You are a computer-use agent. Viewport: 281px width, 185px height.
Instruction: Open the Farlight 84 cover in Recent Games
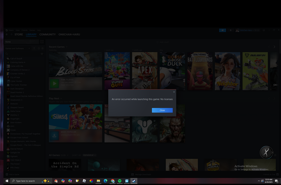(255, 71)
